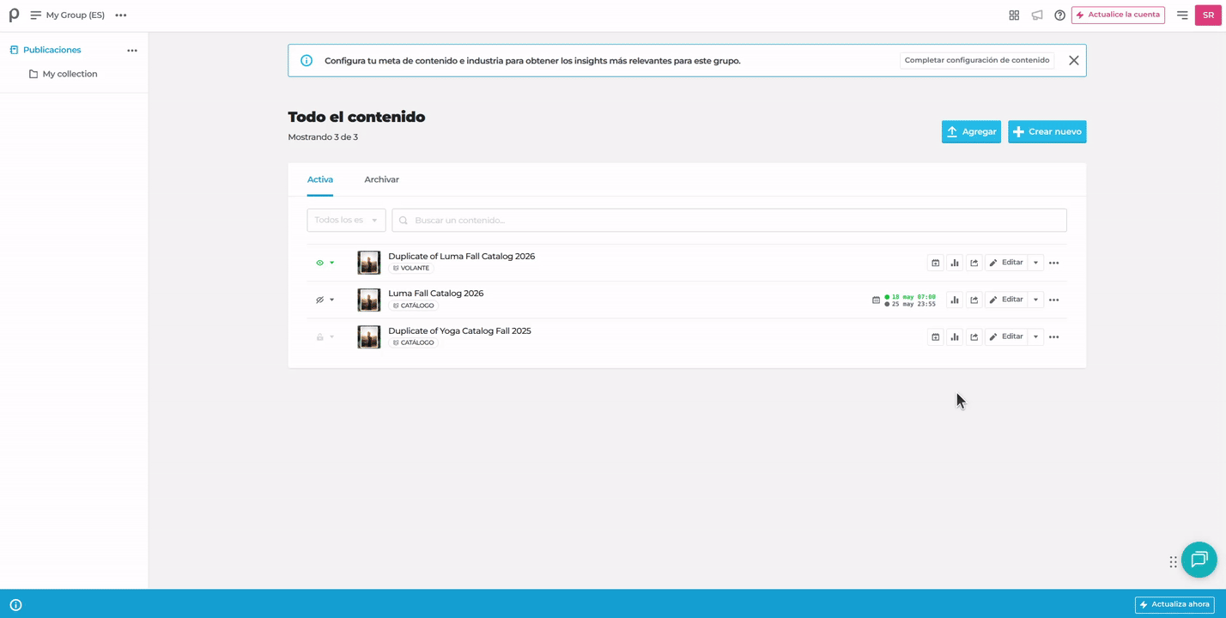Toggle hidden-eye status of Luma Fall Catalog 2026
Image resolution: width=1226 pixels, height=618 pixels.
pyautogui.click(x=319, y=300)
